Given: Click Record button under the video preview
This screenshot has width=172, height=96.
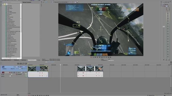Looking at the screenshot, I should click(91, 57).
